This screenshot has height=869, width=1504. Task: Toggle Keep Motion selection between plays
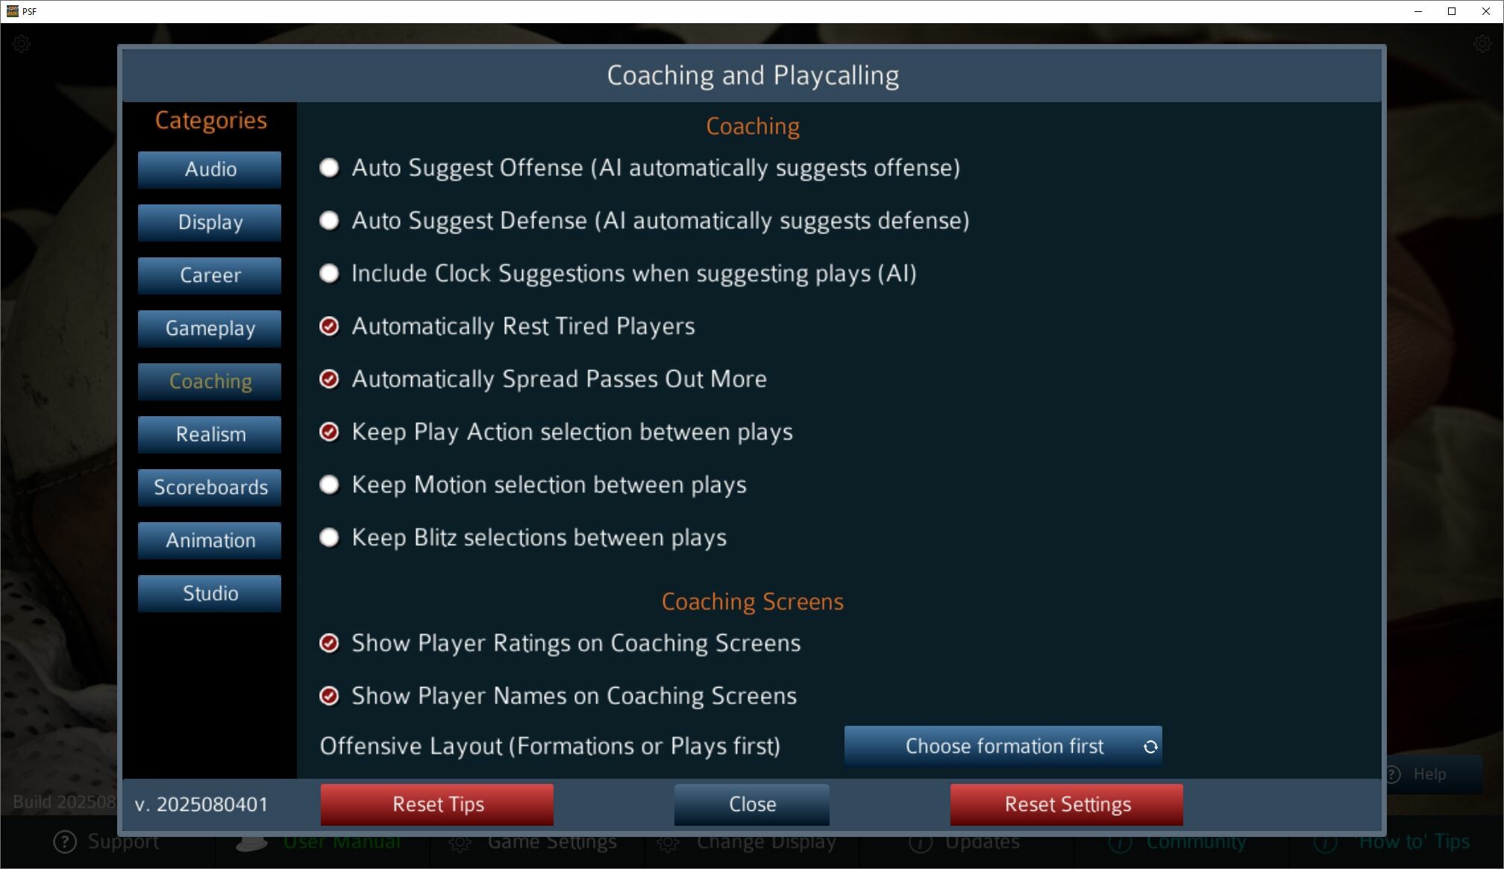pyautogui.click(x=329, y=485)
